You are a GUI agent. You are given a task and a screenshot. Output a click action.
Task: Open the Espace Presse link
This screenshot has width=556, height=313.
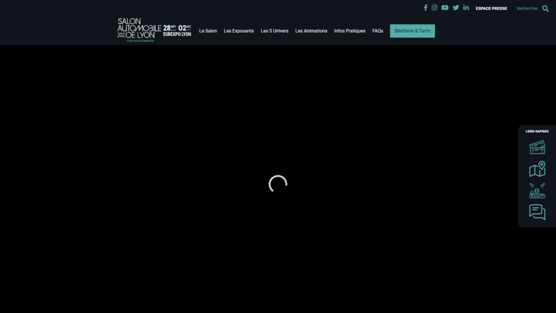(x=491, y=8)
